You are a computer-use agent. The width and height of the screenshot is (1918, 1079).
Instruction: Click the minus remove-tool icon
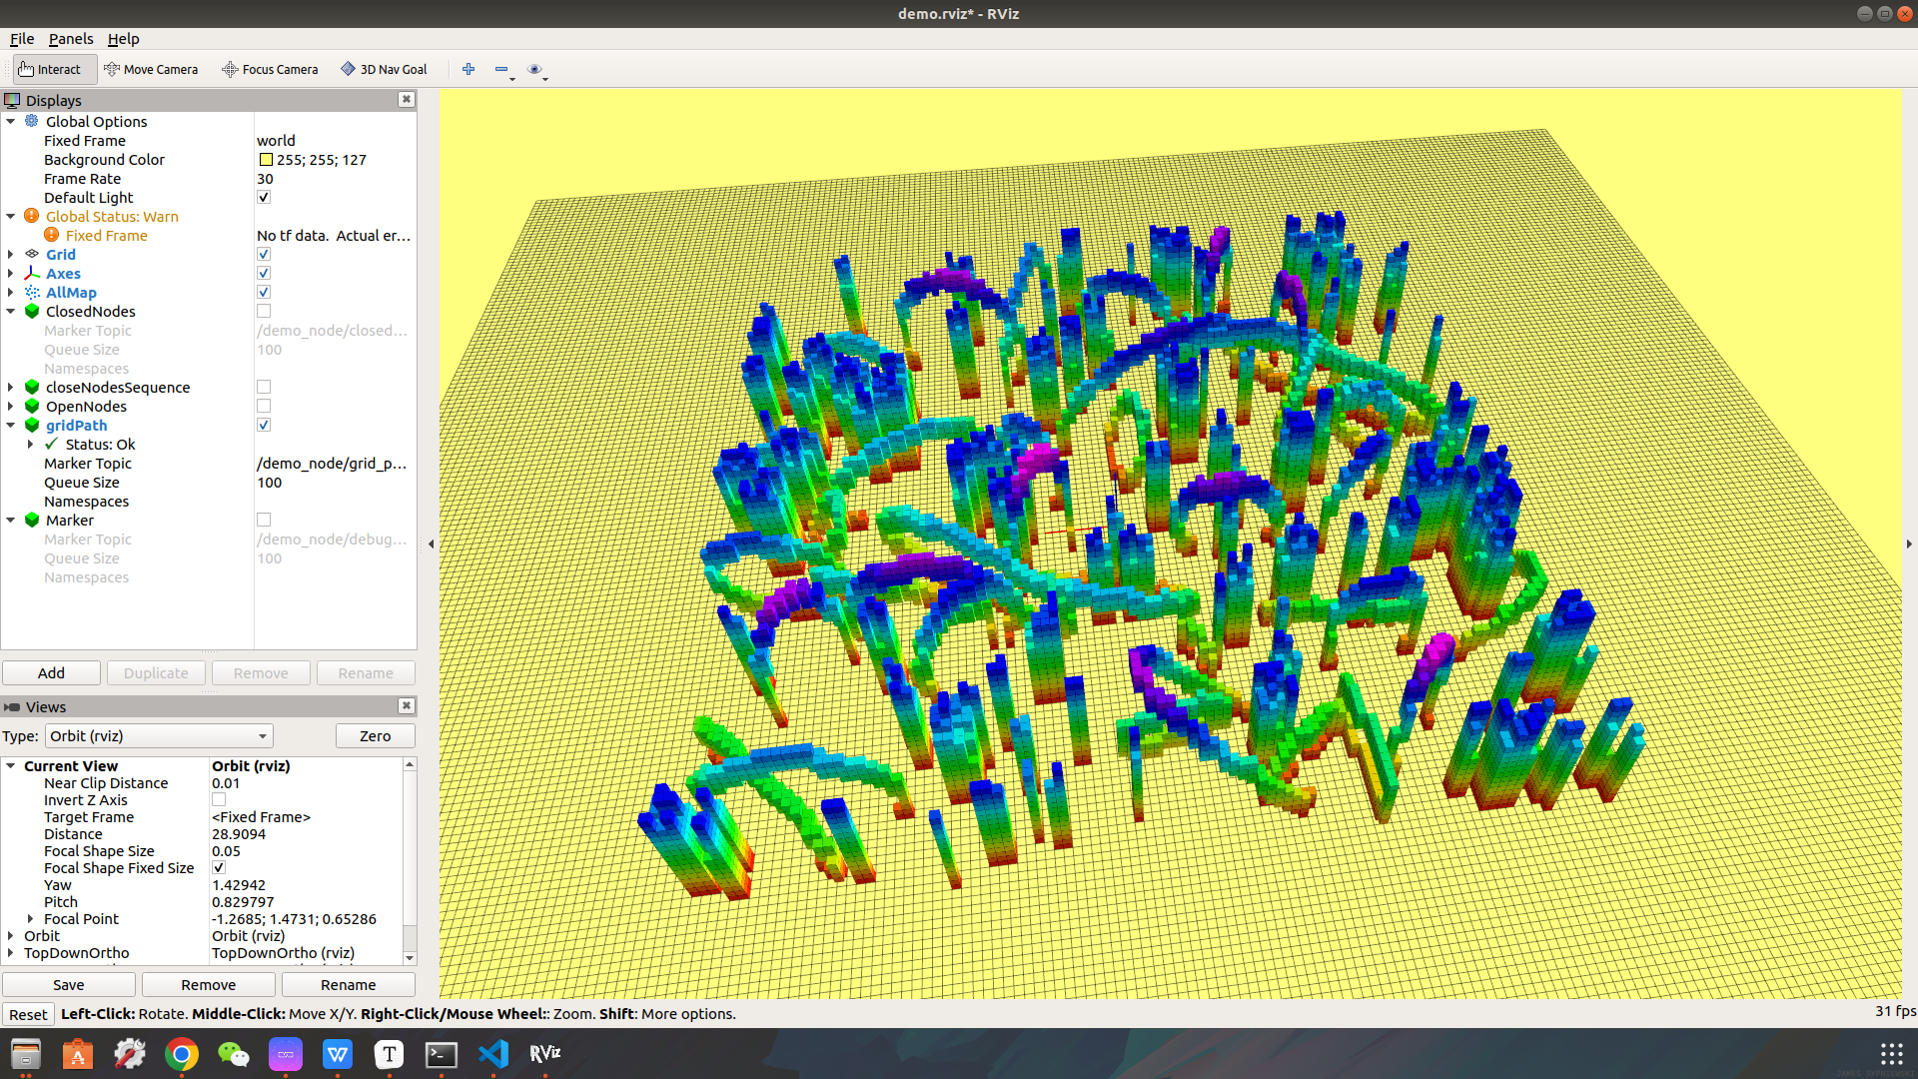pos(500,69)
